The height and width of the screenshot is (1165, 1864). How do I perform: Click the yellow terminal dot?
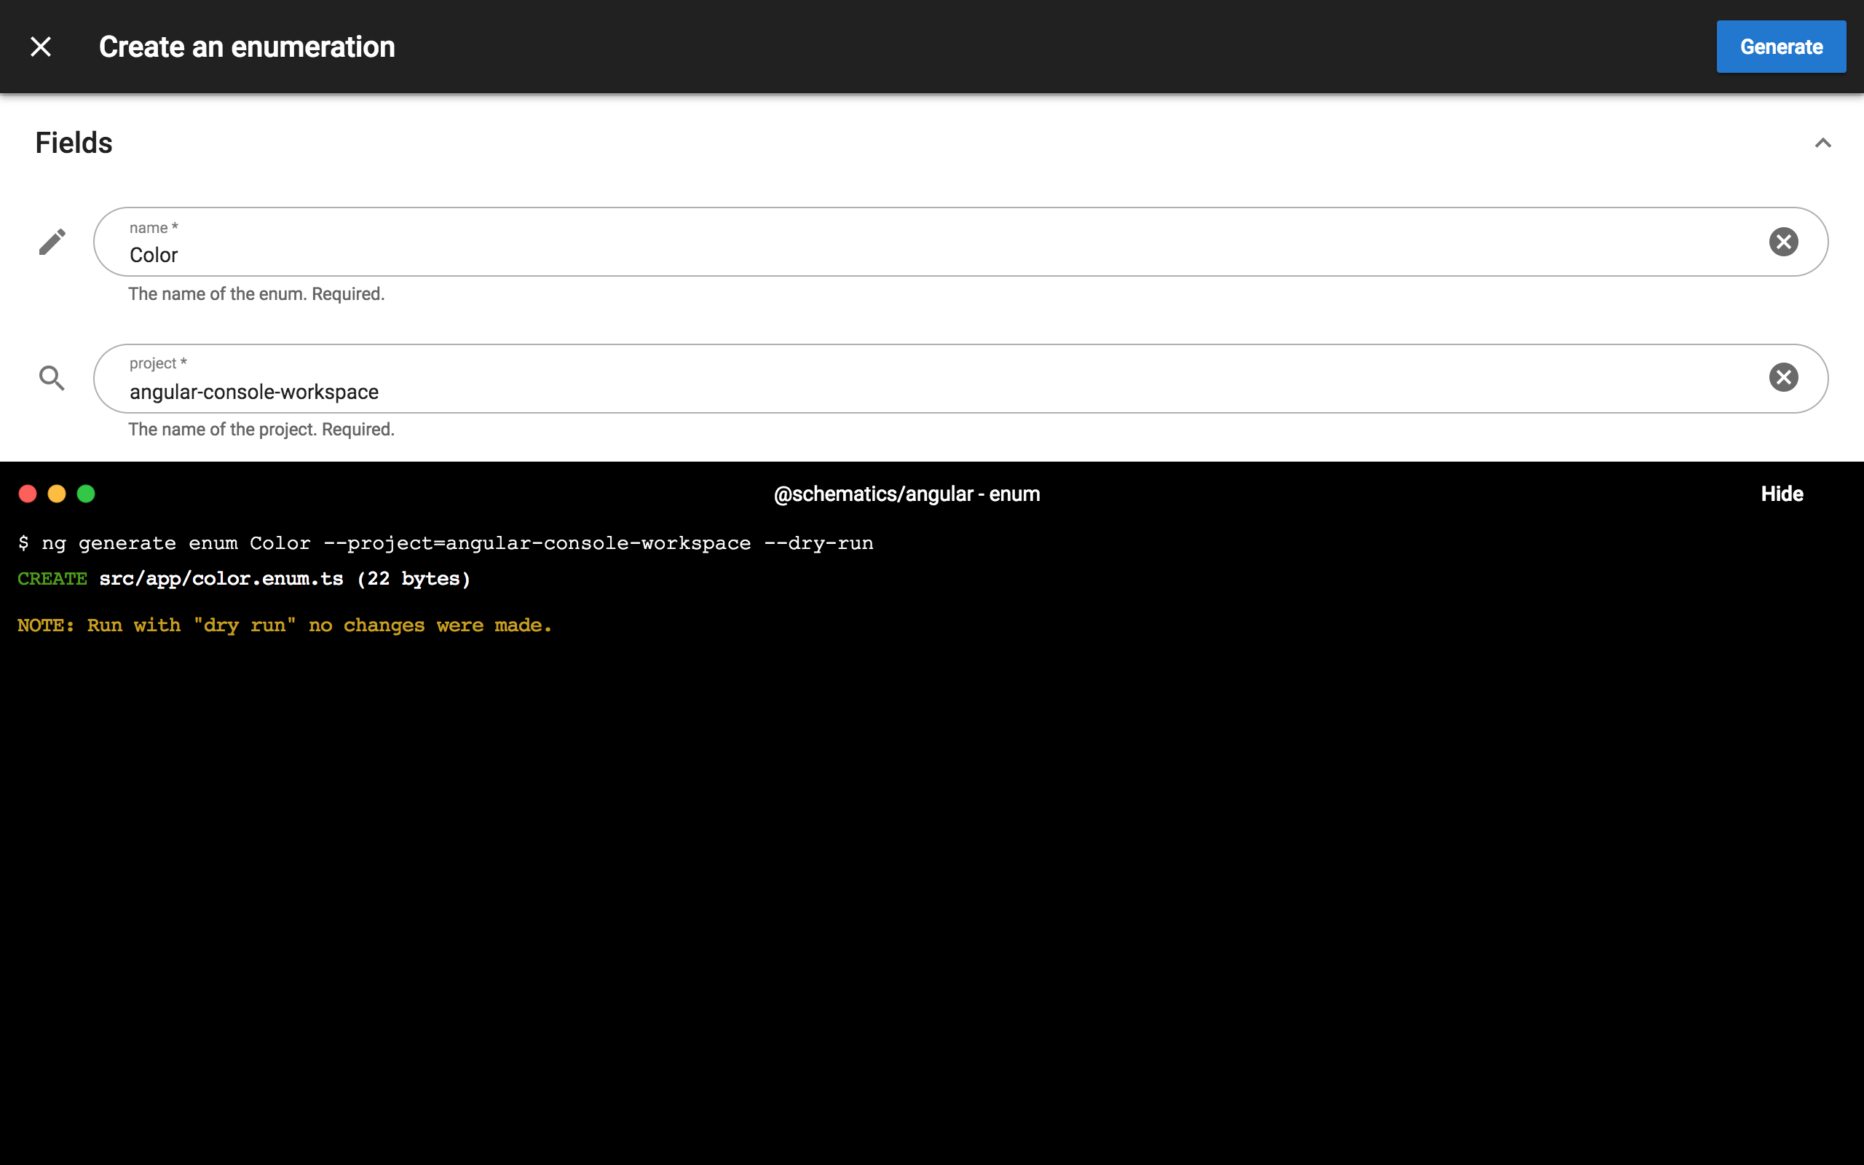(57, 494)
